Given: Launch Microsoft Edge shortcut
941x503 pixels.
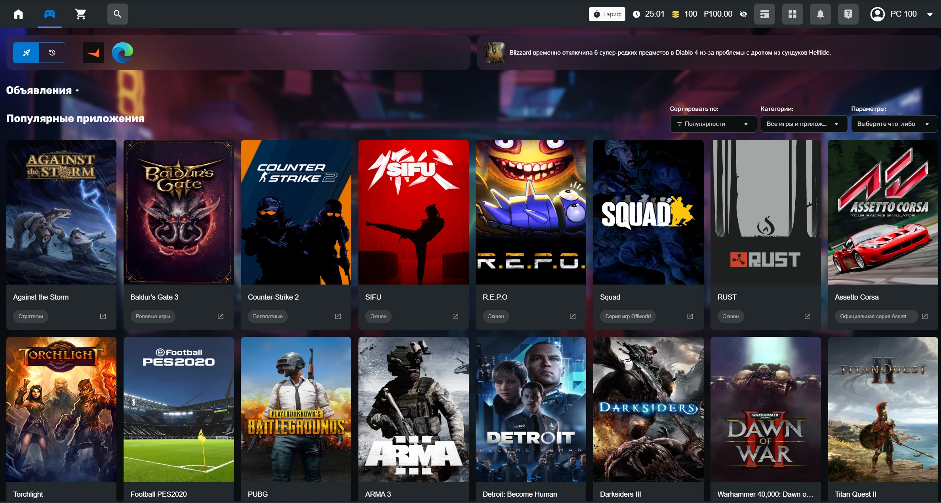Looking at the screenshot, I should (x=122, y=53).
